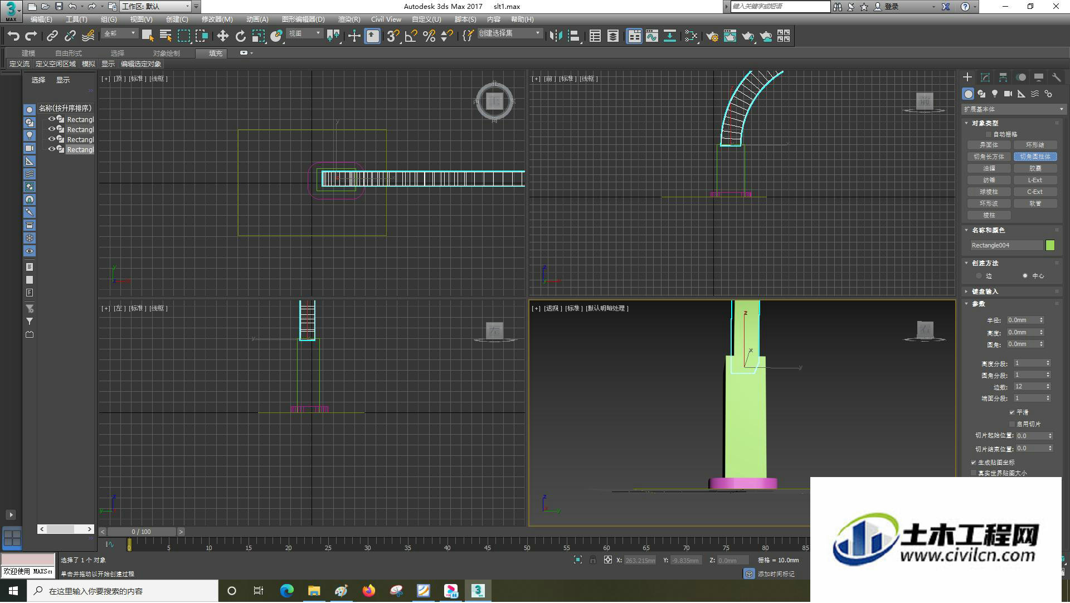Open the Utilities wrench panel icon
The image size is (1070, 603).
pyautogui.click(x=1057, y=77)
